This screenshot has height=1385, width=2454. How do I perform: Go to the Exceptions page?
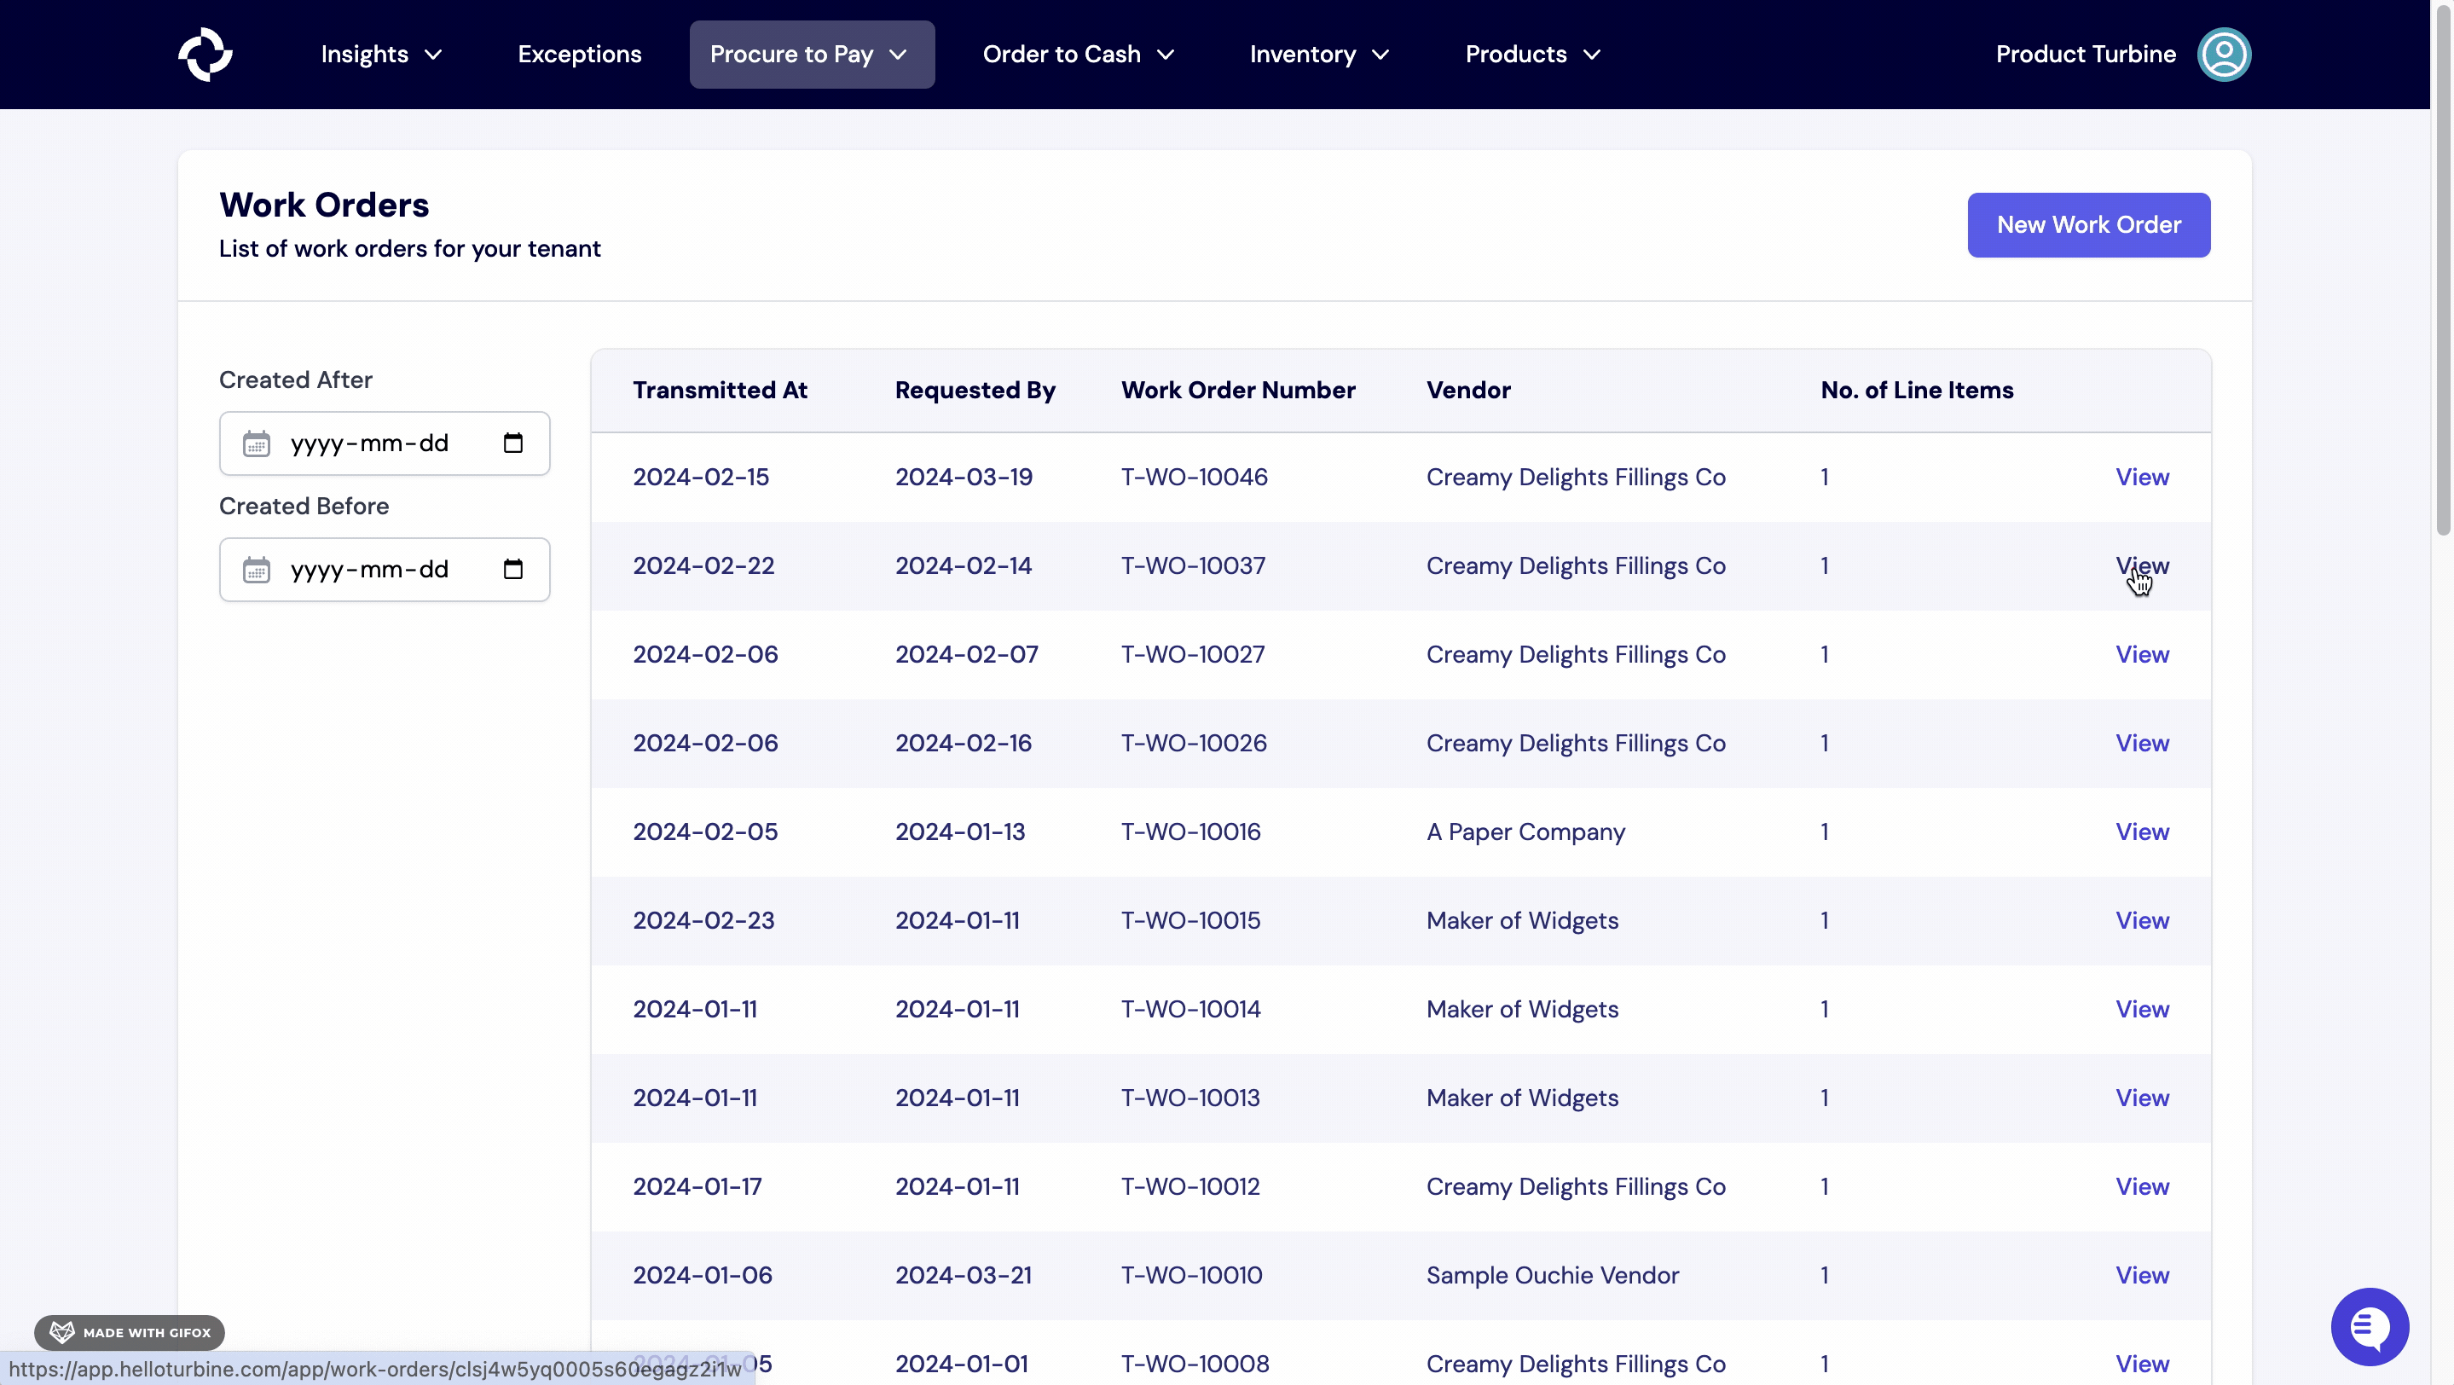click(579, 55)
